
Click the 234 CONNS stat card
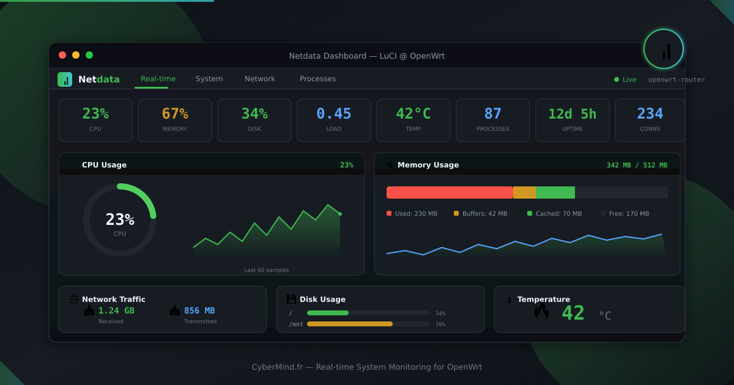[650, 120]
